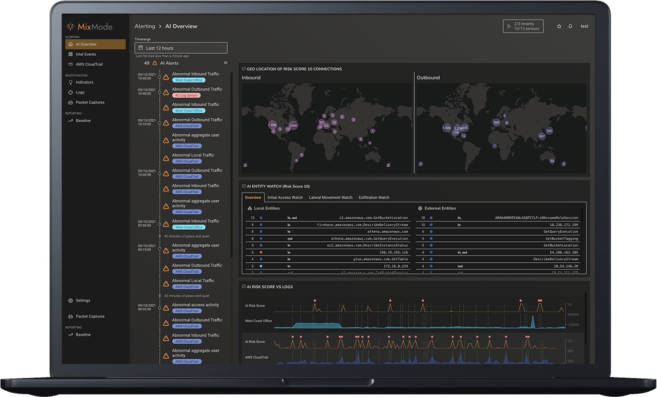Open AI Overview in sidebar
Screen dimensions: 657x397
coord(95,44)
